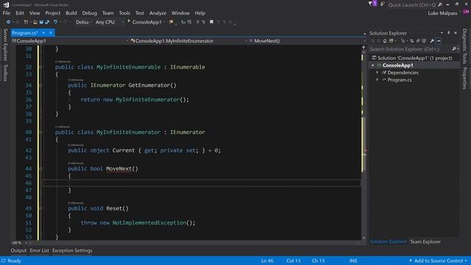Click the LM account avatar
This screenshot has height=265, width=471.
[466, 12]
